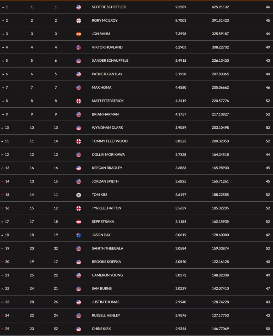This screenshot has height=336, width=273.
Task: Click the green up arrow beside Cameron Young's rank
Action: pyautogui.click(x=2, y=275)
